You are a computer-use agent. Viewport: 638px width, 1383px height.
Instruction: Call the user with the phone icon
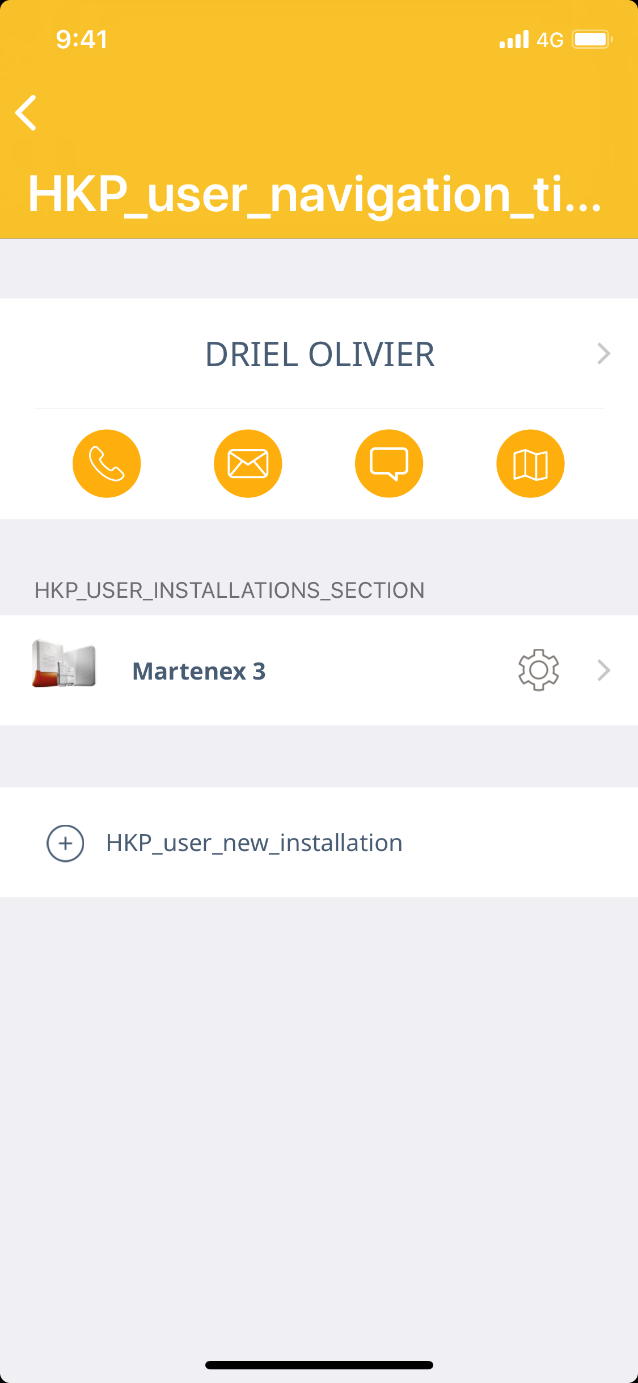tap(107, 463)
